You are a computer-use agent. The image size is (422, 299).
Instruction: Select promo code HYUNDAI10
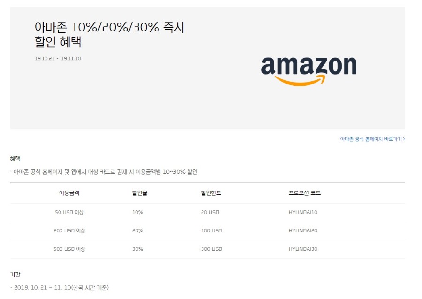click(x=303, y=212)
